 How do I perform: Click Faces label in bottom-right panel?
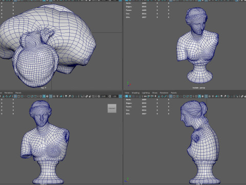point(129,106)
